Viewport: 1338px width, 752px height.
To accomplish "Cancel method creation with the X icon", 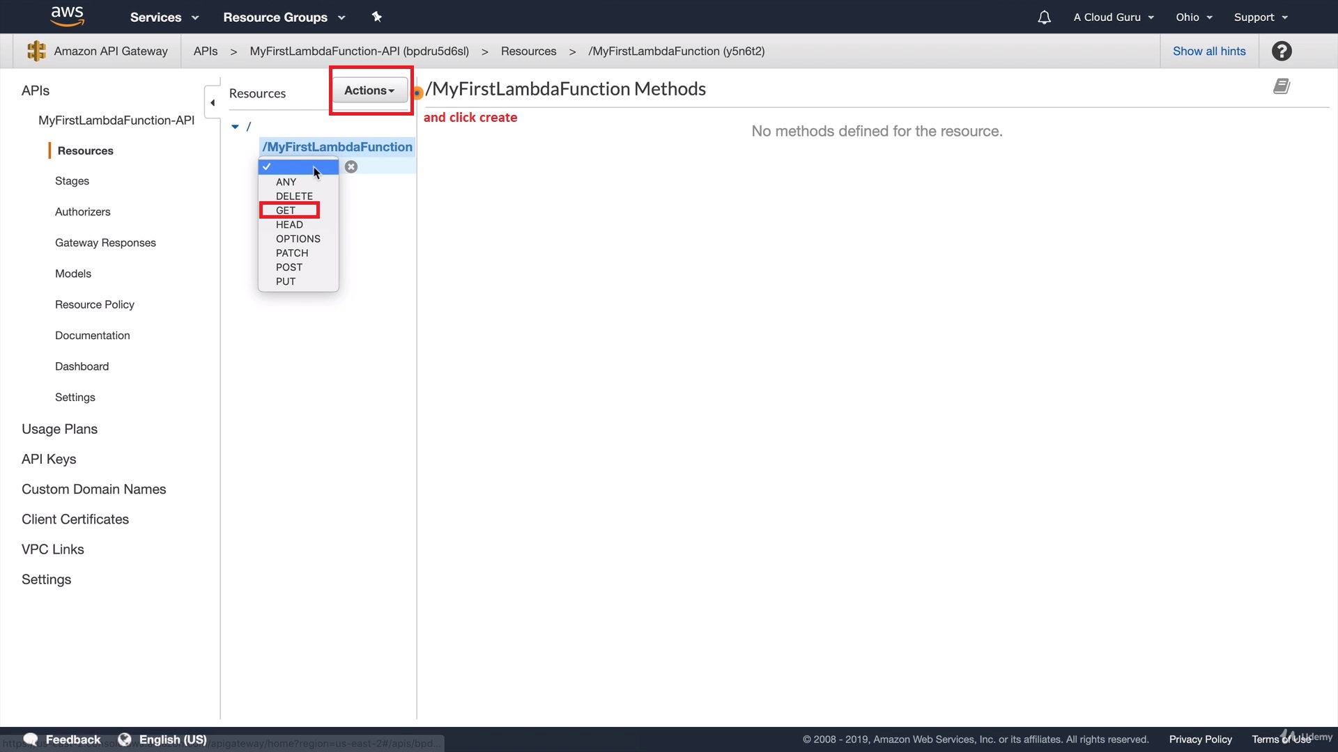I will coord(351,167).
